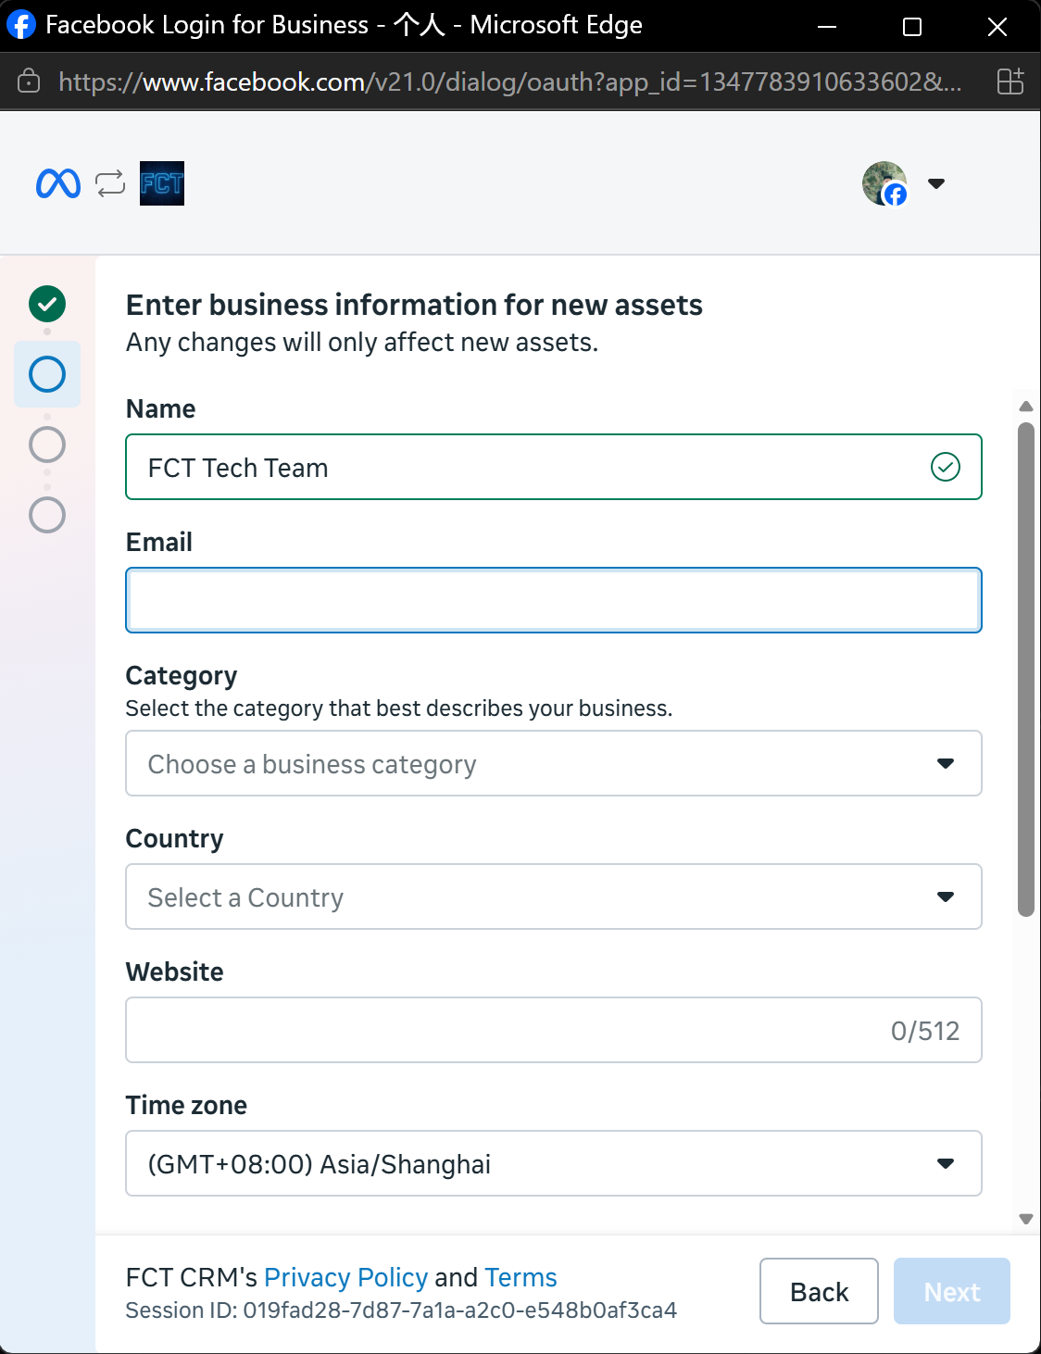Click the Meta infinity logo
1041x1354 pixels.
pyautogui.click(x=58, y=183)
